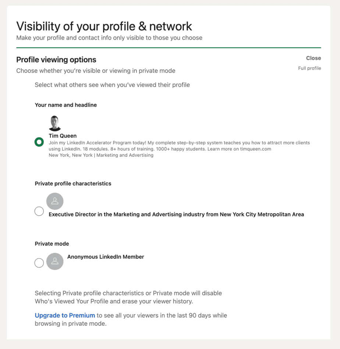Click the Profile viewing options heading

56,60
